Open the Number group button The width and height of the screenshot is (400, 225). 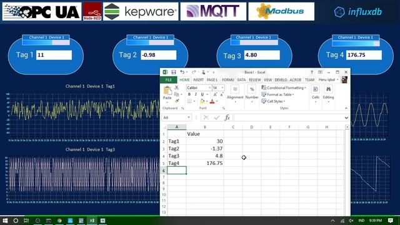(252, 94)
